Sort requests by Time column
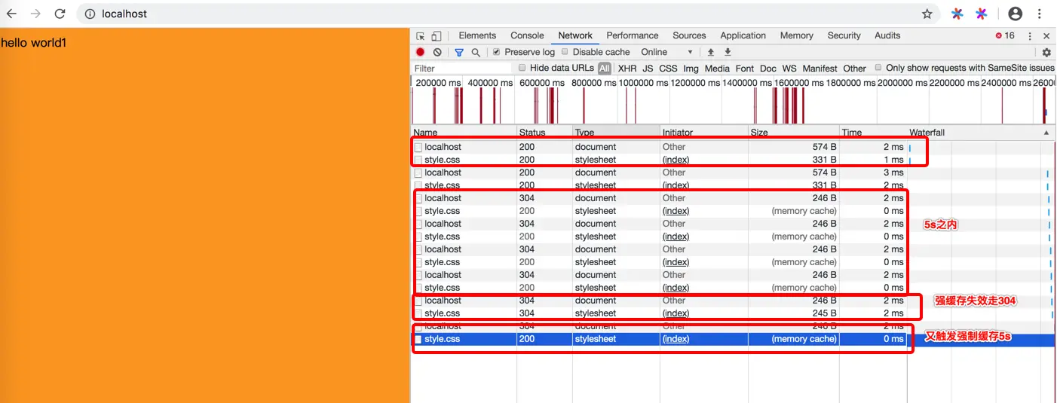Screen dimensions: 1057x403 click(873, 133)
